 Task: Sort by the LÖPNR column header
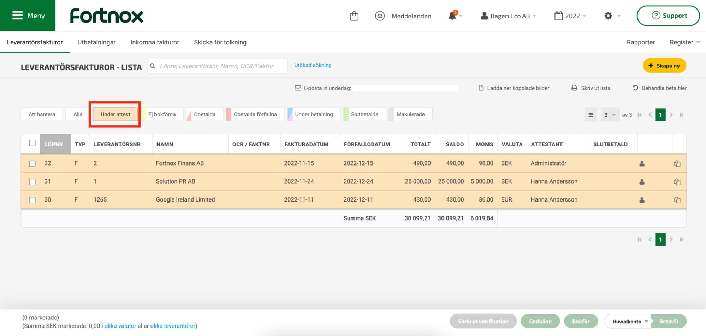click(x=55, y=144)
